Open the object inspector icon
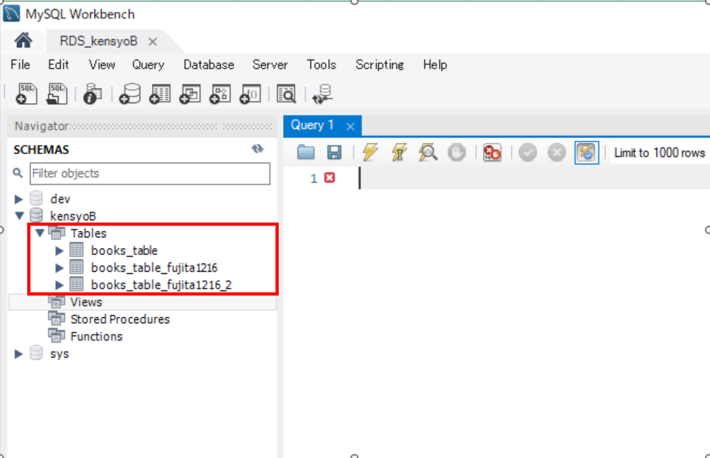The width and height of the screenshot is (710, 458). pos(92,94)
